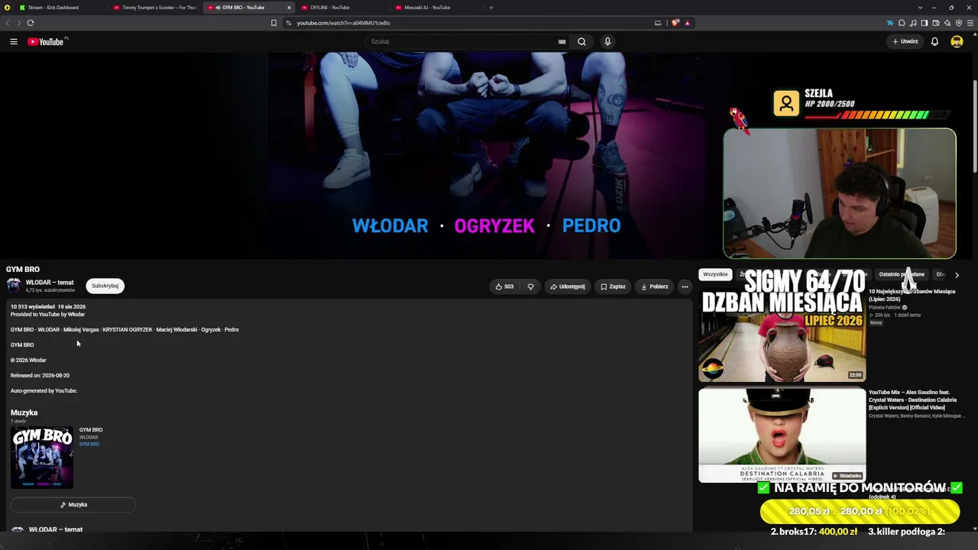
Task: Click the search magnifier button
Action: click(x=581, y=41)
